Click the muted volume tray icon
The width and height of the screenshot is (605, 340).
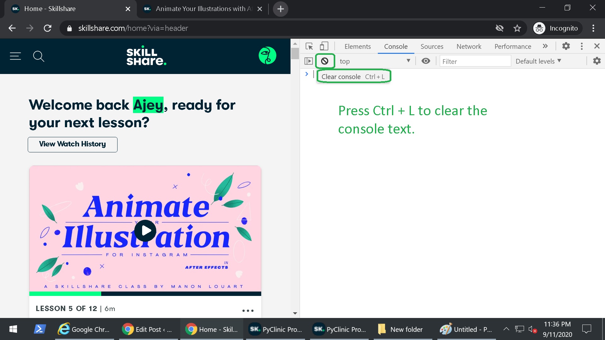(533, 329)
